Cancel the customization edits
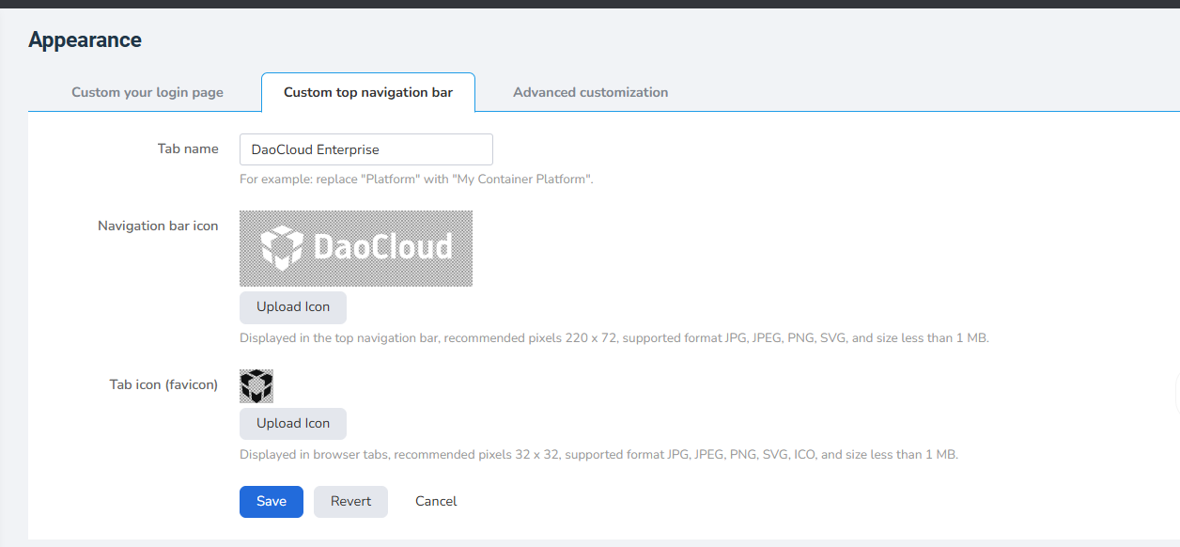Screen dimensions: 1180x547 436,502
